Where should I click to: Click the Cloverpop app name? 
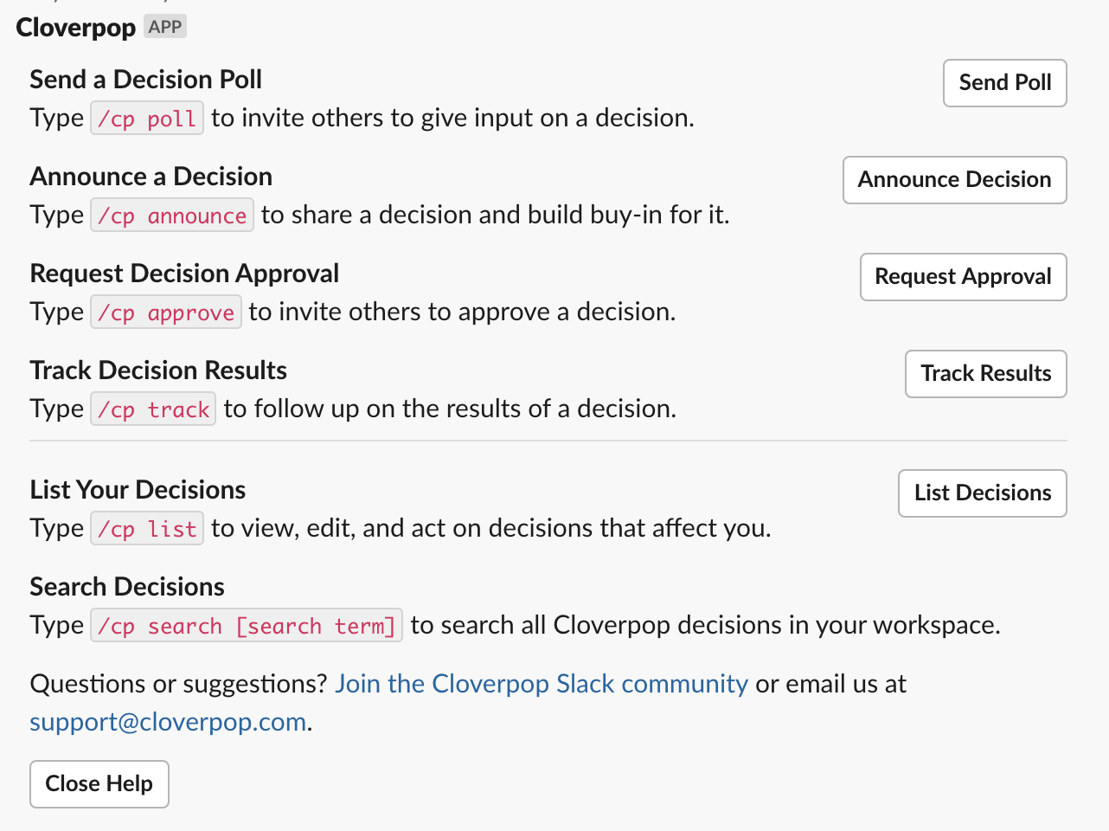tap(76, 28)
